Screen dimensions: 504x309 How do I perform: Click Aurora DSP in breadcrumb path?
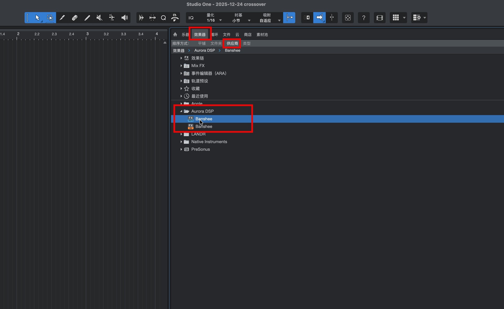point(204,50)
